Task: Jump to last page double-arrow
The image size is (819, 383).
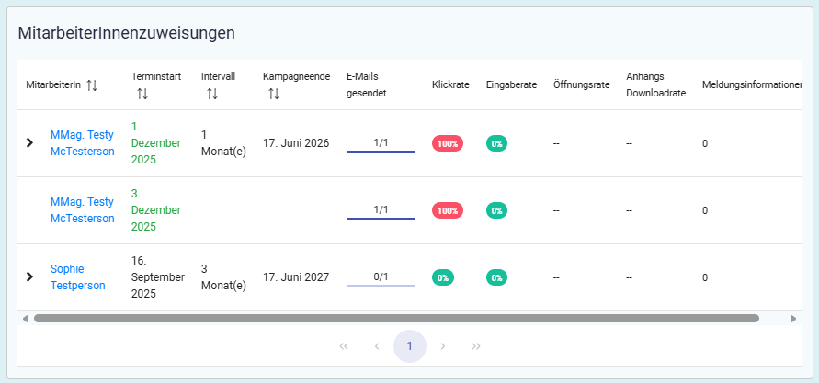Action: click(x=476, y=346)
